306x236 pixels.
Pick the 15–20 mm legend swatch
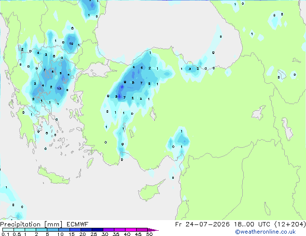75,230
